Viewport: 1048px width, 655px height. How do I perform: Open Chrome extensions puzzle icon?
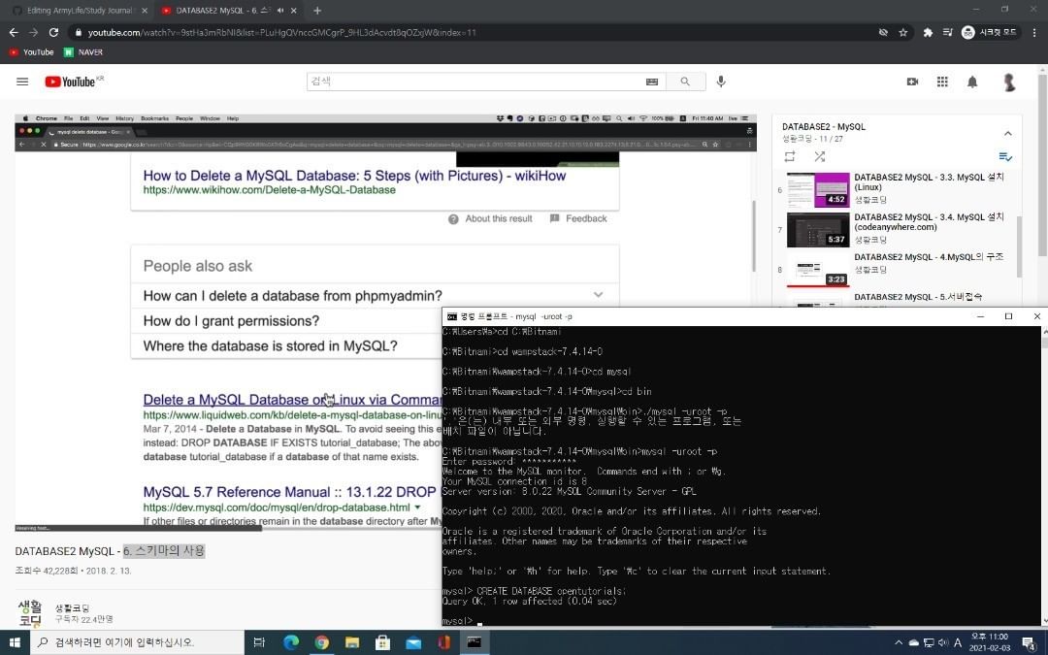[x=928, y=32]
